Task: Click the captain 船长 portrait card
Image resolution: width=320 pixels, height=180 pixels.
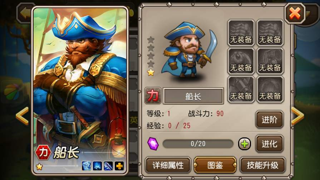Action: [80, 91]
